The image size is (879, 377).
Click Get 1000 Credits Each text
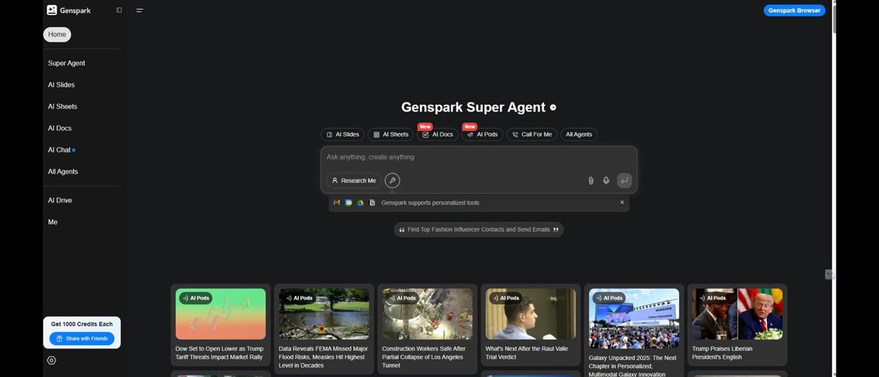[82, 324]
